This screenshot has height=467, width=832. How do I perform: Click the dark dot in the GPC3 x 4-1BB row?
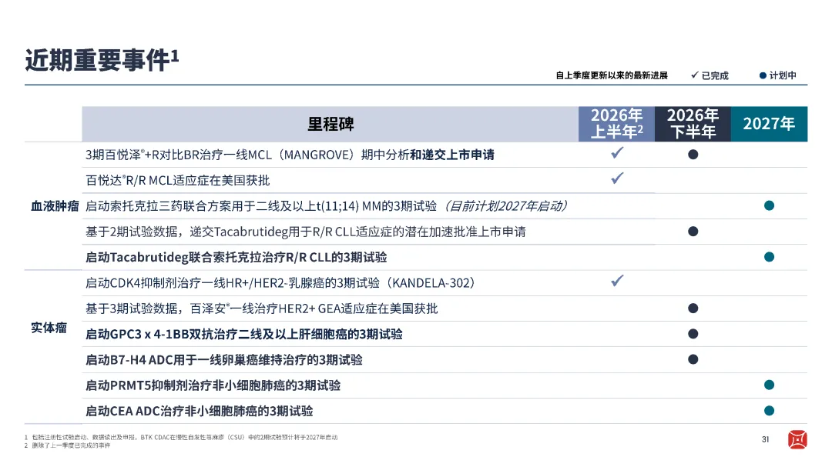point(693,334)
